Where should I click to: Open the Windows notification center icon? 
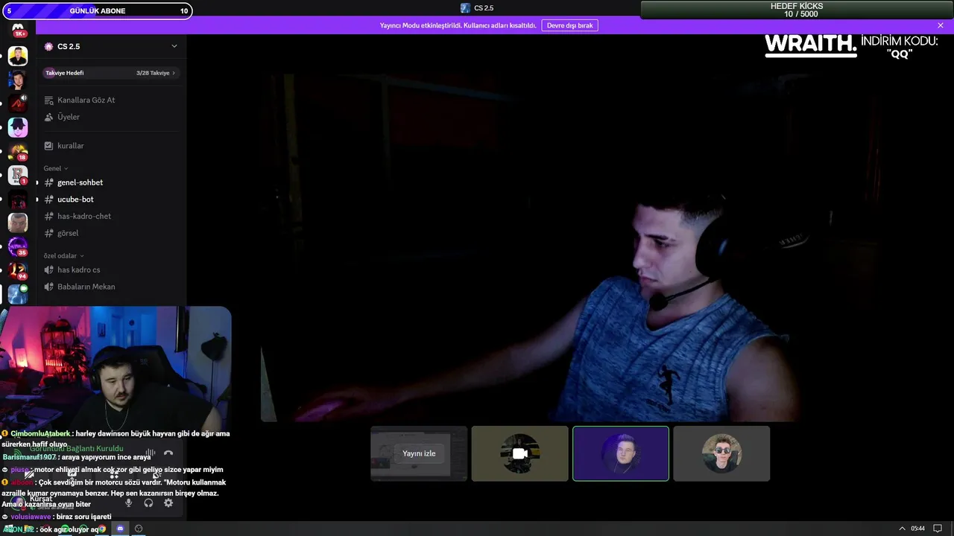938,529
